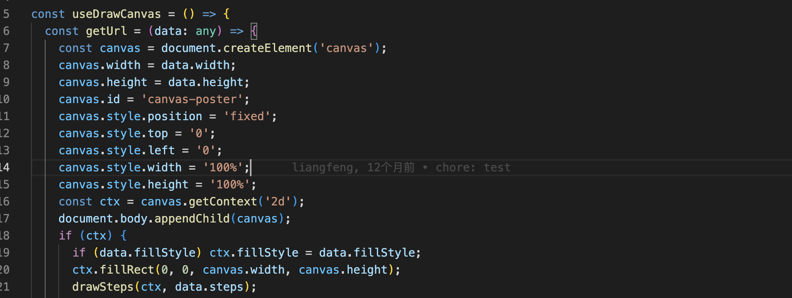Click 'appendChild' on line 17

click(192, 219)
